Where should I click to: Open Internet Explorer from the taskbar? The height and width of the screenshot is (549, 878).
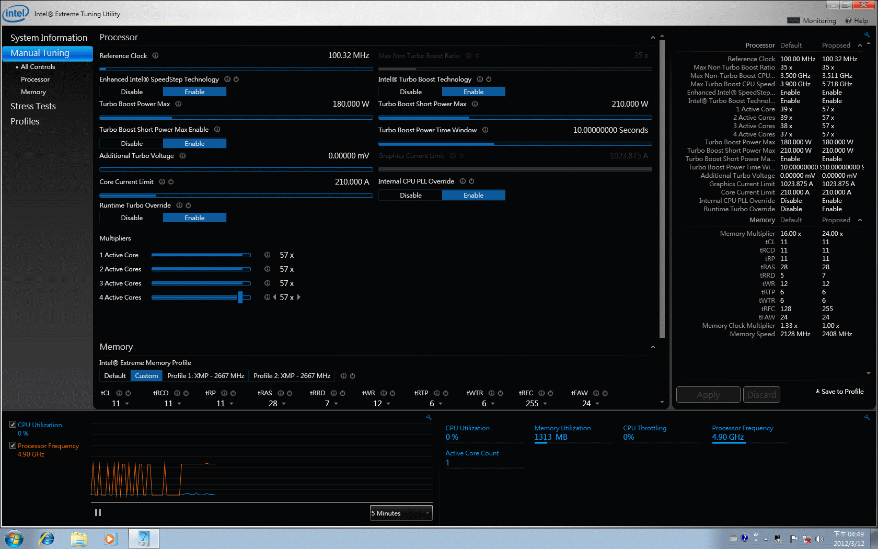[x=47, y=538]
